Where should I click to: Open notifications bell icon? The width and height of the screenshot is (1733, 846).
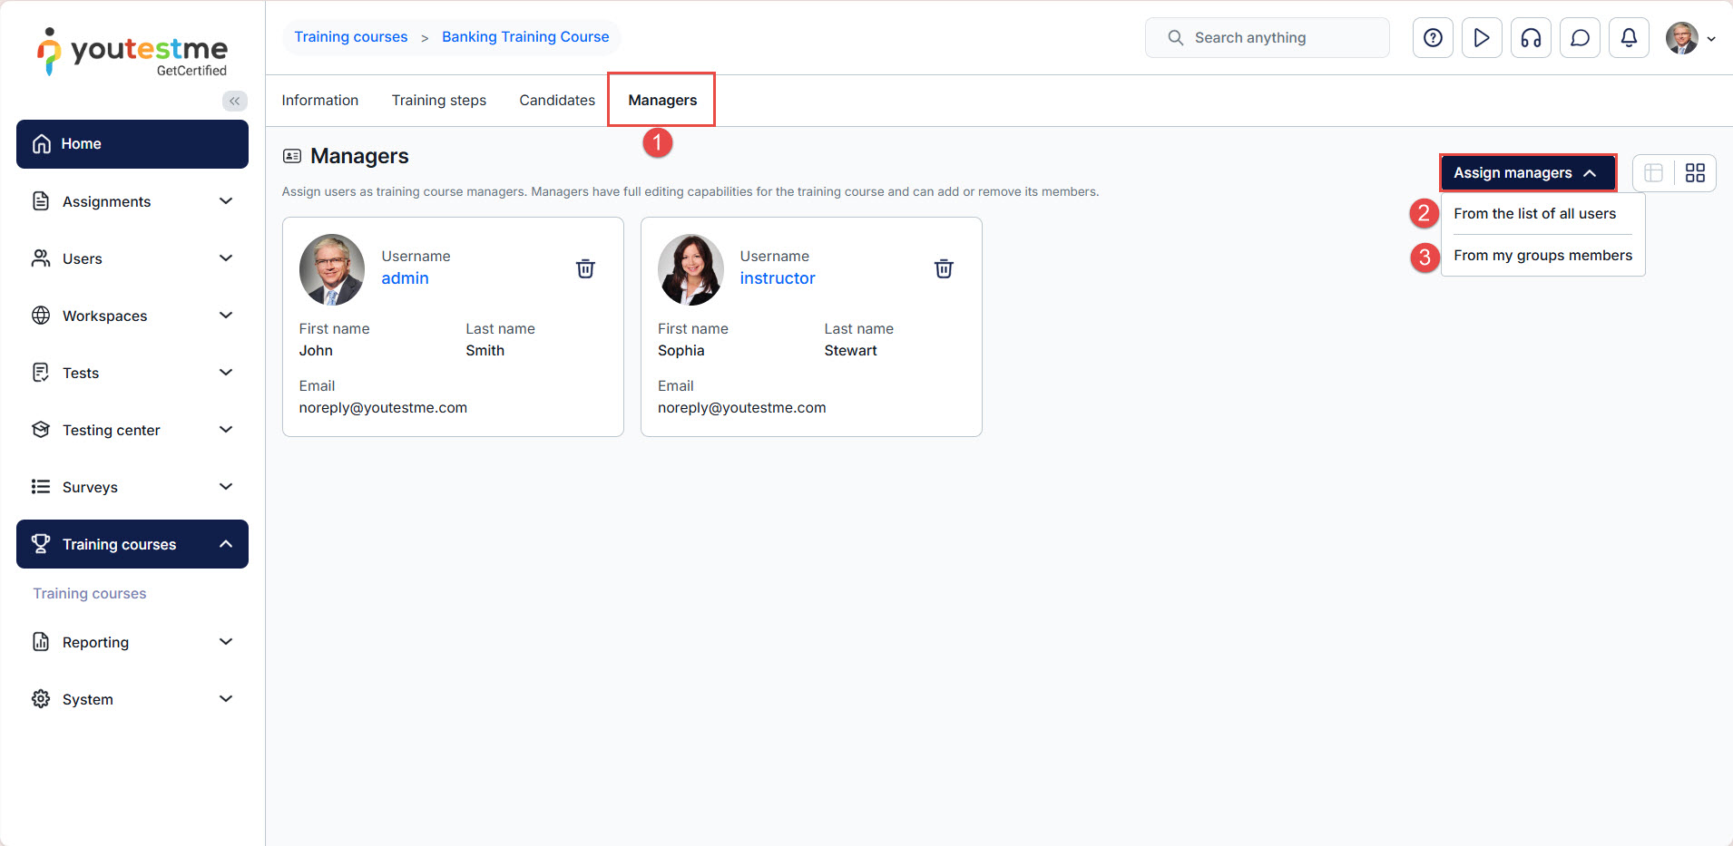pos(1629,38)
